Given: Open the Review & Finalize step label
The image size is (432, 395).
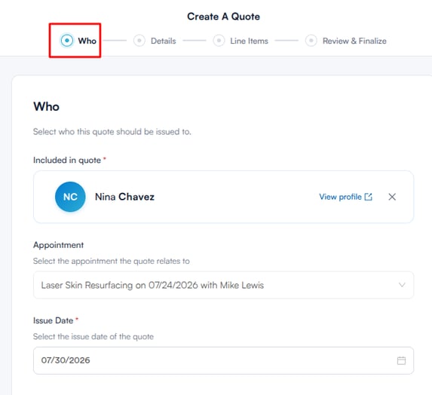Looking at the screenshot, I should (x=354, y=41).
